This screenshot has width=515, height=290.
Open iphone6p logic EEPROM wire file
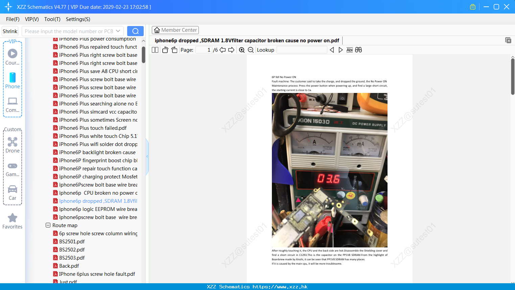pyautogui.click(x=95, y=209)
